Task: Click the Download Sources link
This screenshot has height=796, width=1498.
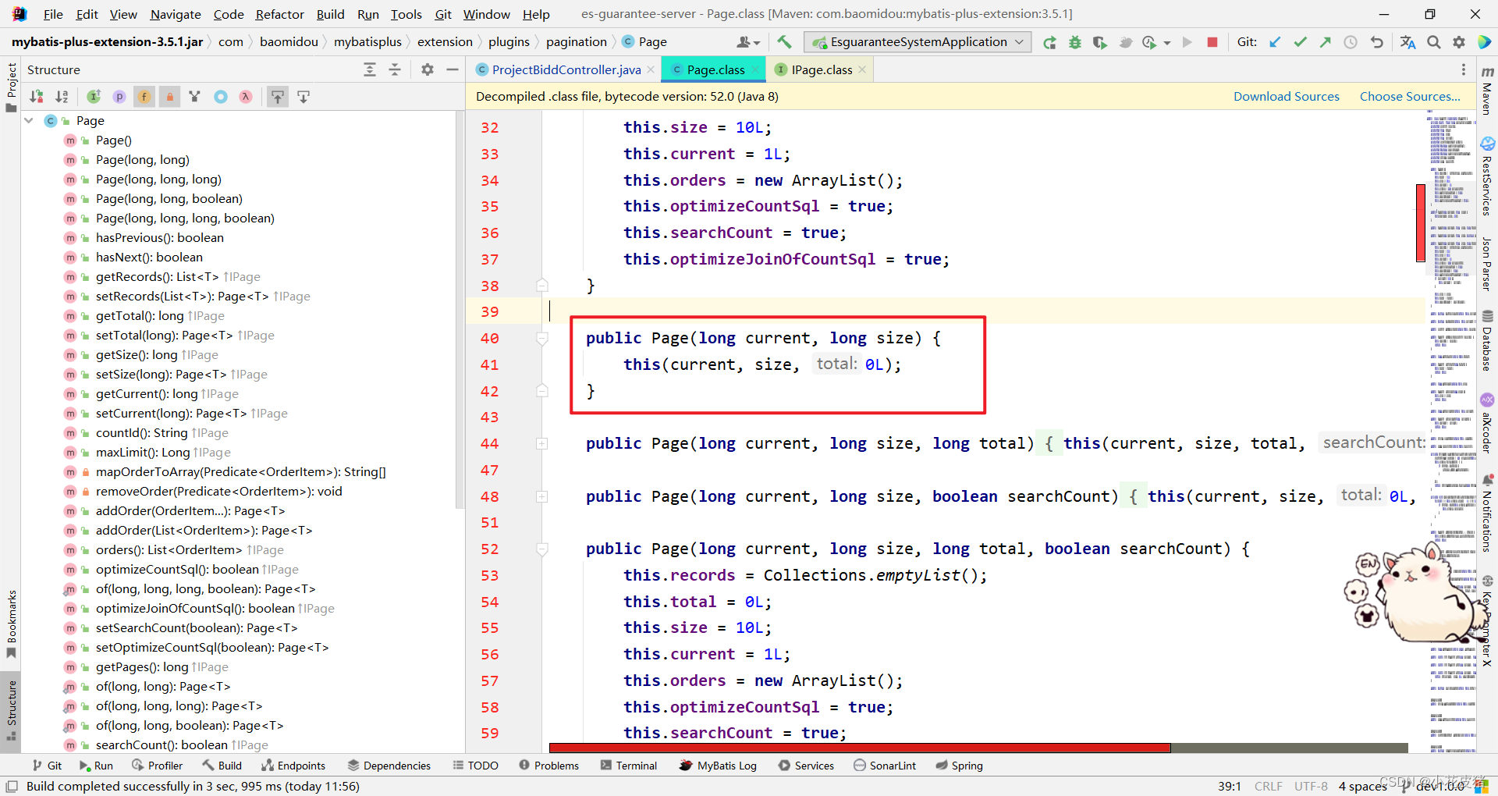Action: coord(1286,96)
